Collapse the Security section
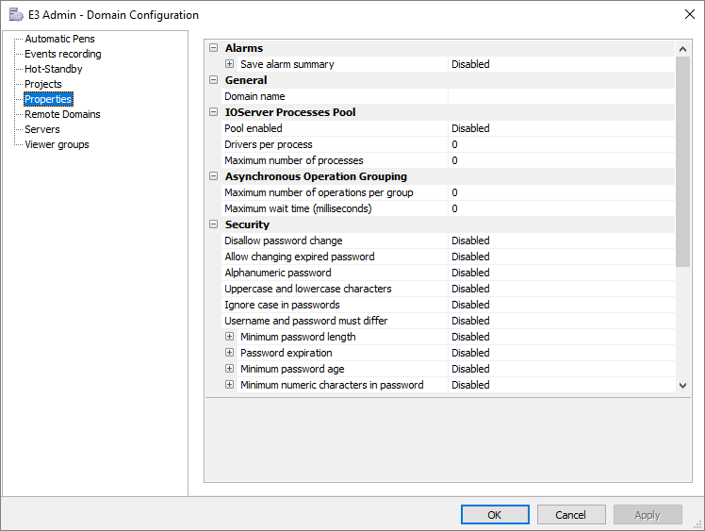The image size is (705, 531). click(214, 224)
